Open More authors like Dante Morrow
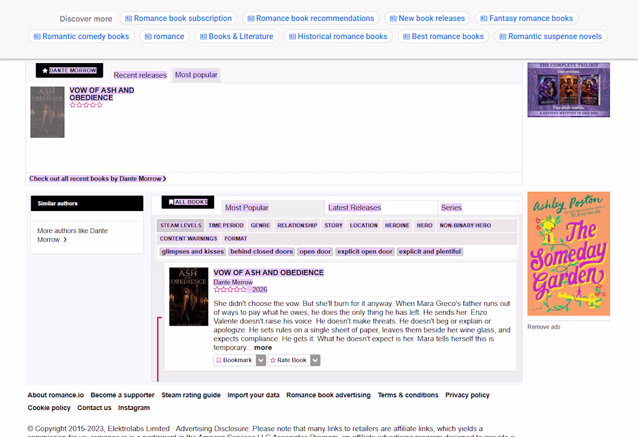The height and width of the screenshot is (437, 638). point(72,235)
